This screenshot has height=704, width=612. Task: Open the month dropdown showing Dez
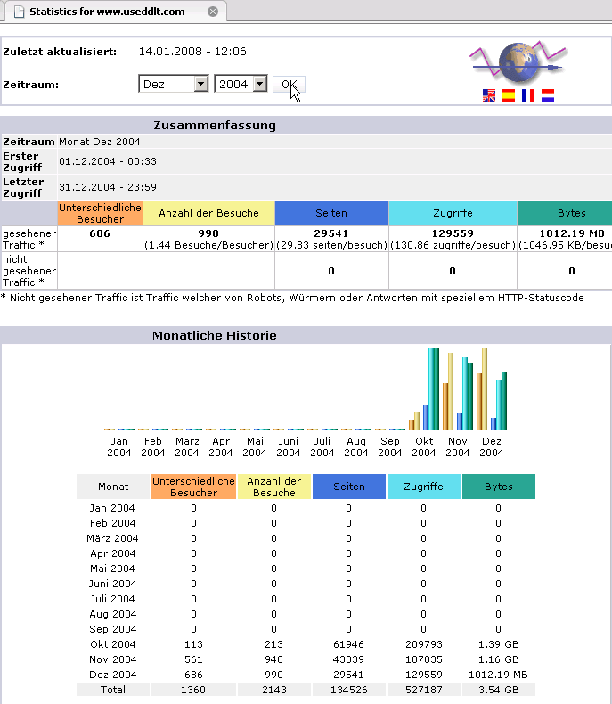click(174, 84)
